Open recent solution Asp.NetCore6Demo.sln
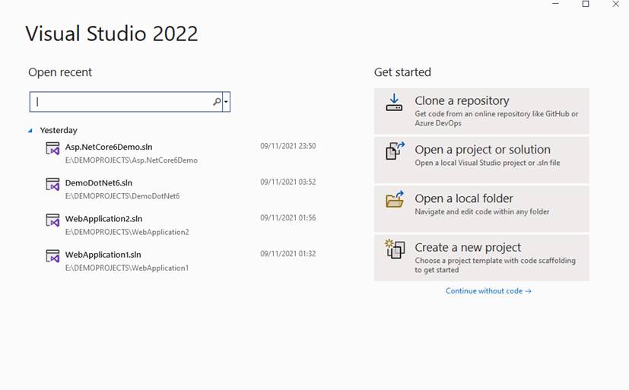Screen dimensions: 629x390 coord(109,147)
